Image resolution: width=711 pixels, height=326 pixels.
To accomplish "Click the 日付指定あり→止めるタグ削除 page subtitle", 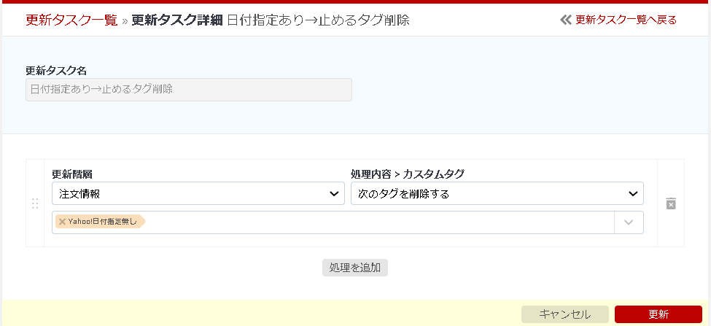I will pyautogui.click(x=318, y=20).
